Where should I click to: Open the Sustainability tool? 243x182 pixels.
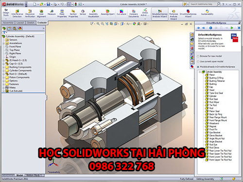[207, 12]
